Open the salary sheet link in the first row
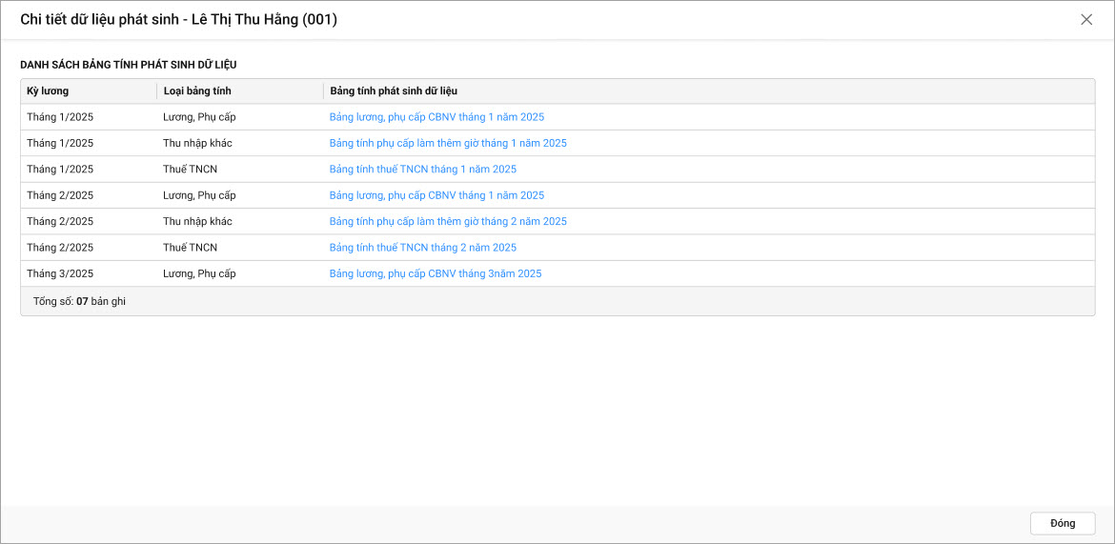The width and height of the screenshot is (1115, 544). coord(436,117)
